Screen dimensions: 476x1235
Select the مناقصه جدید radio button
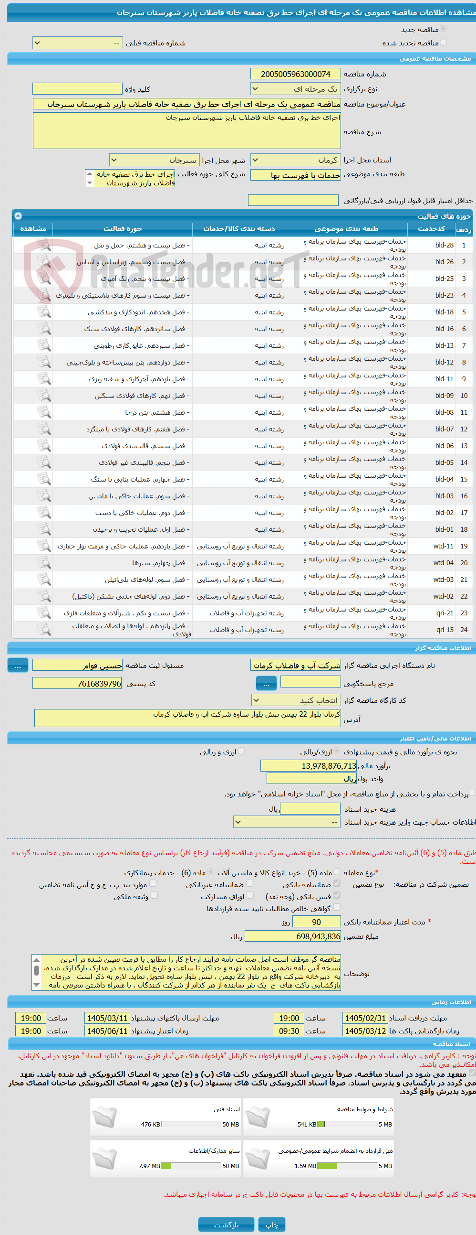click(x=444, y=29)
